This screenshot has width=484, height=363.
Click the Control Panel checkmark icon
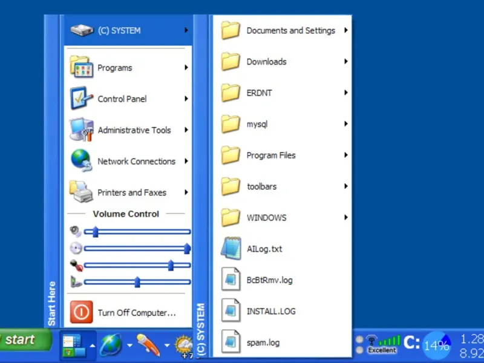(x=81, y=98)
